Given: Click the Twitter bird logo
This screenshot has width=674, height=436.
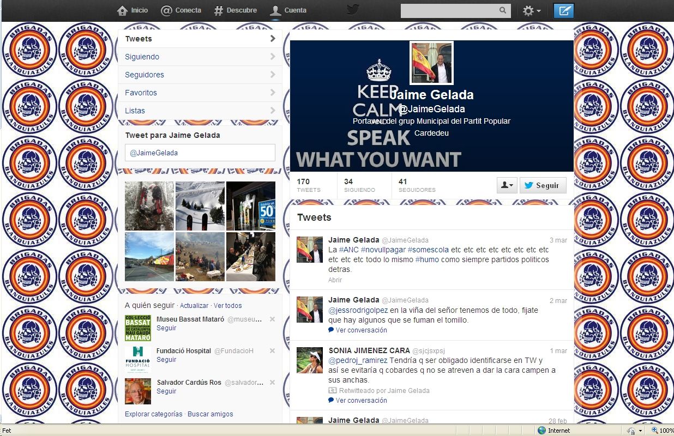Looking at the screenshot, I should (x=353, y=10).
